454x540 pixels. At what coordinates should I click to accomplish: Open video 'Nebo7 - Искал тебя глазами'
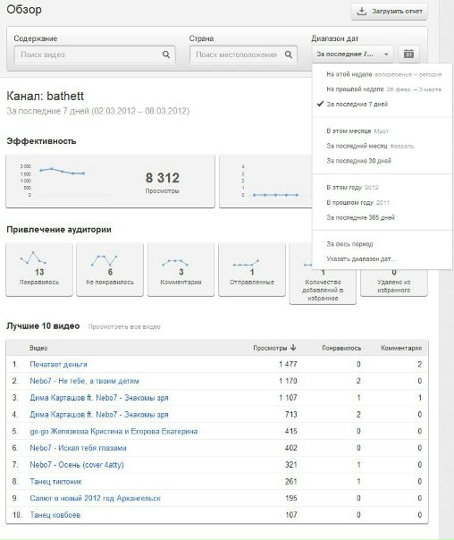pos(78,448)
